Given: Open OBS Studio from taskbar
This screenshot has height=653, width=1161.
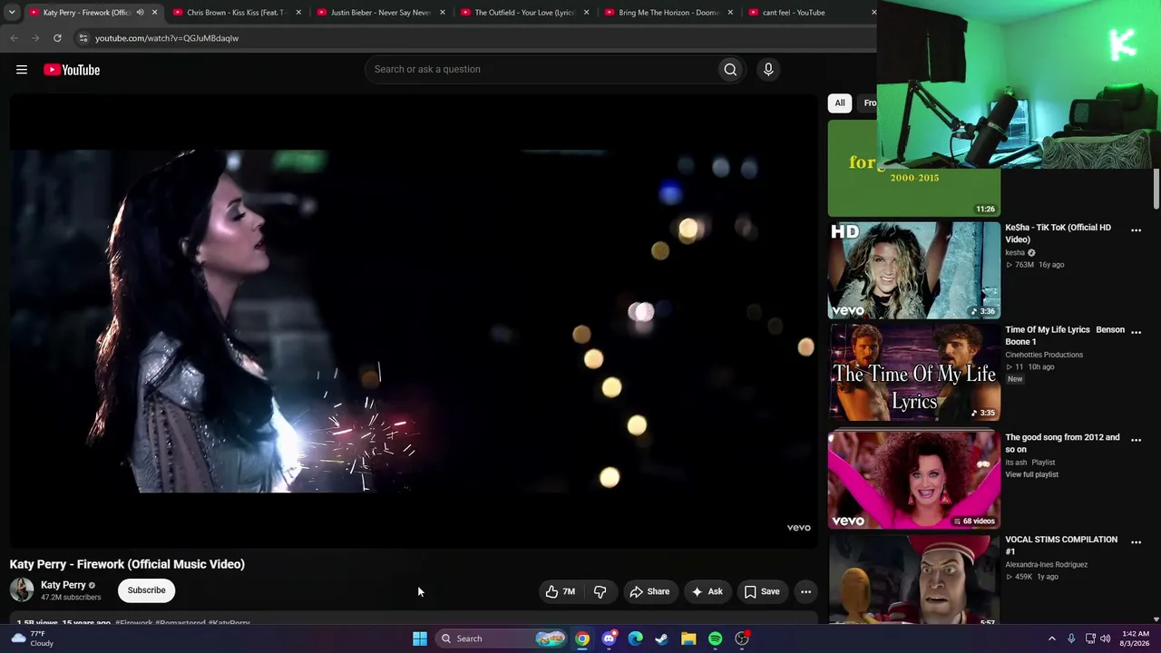Looking at the screenshot, I should pyautogui.click(x=742, y=638).
